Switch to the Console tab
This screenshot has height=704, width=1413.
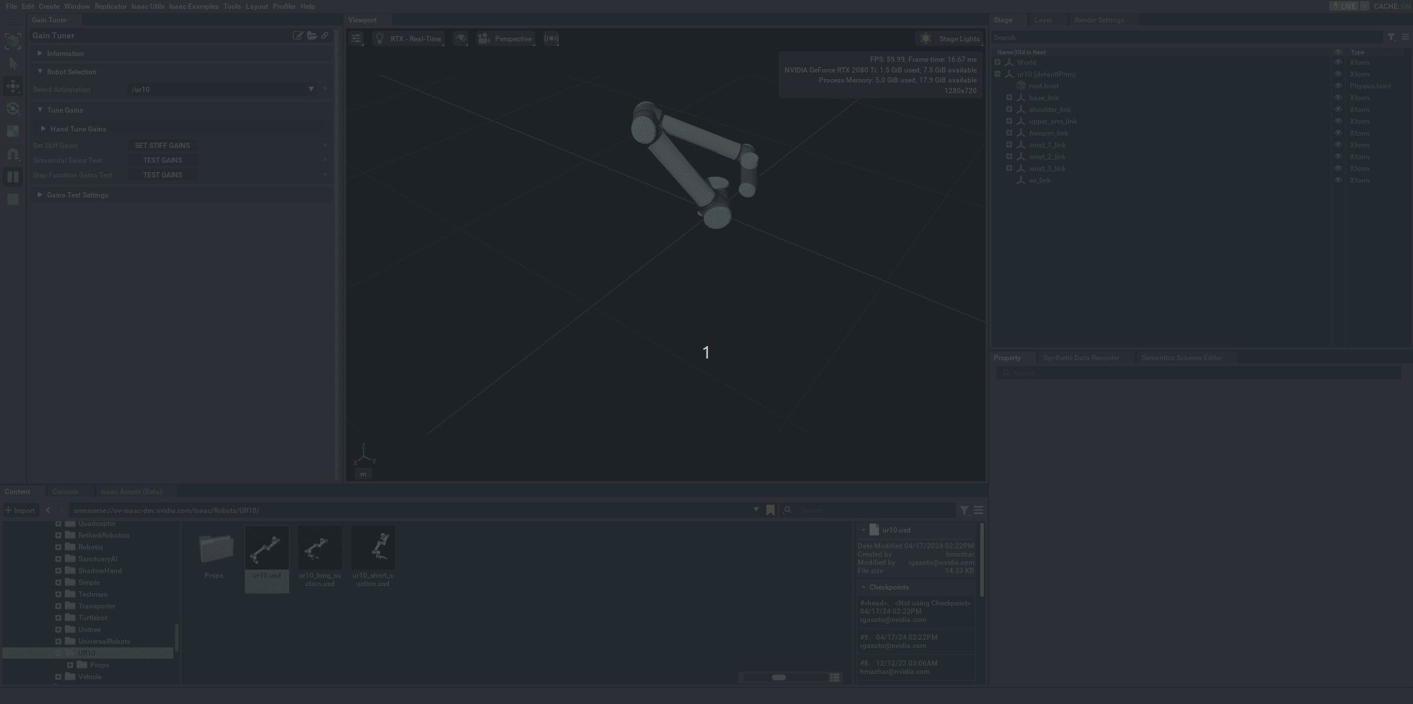point(65,492)
